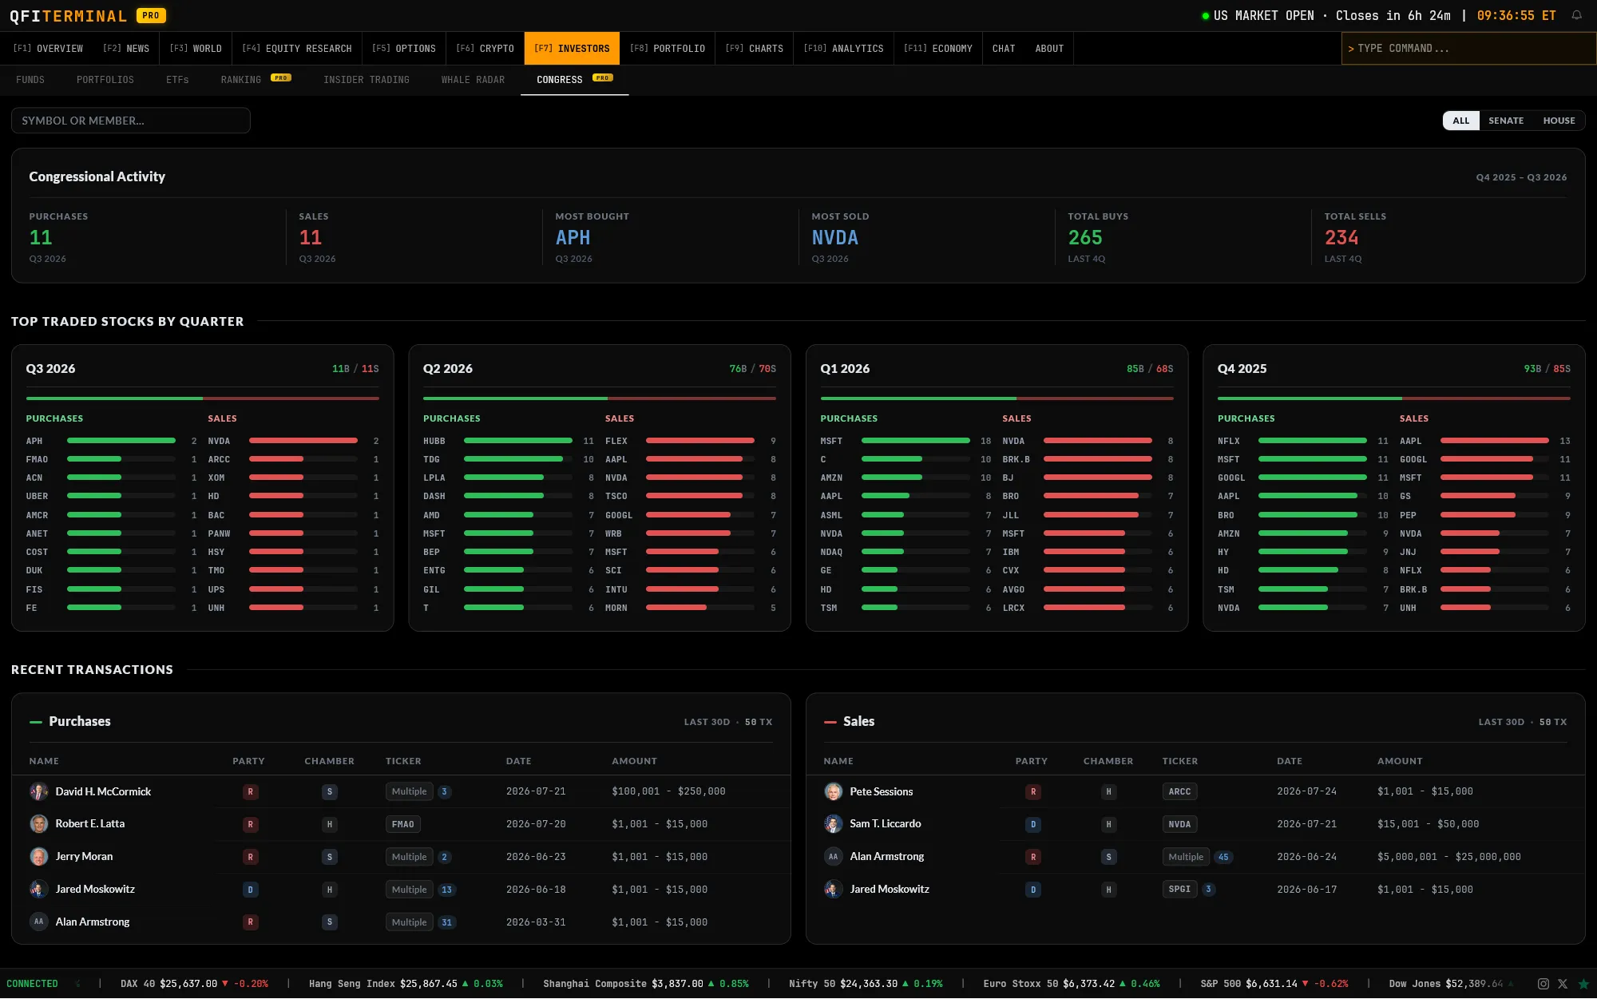This screenshot has width=1597, height=999.
Task: Click Alan Armstrong's AA avatar in the Purchases table
Action: point(38,922)
